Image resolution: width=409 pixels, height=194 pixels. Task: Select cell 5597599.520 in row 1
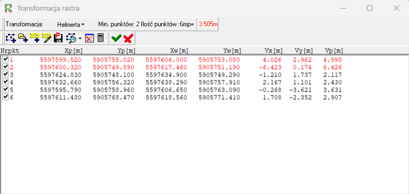pos(61,60)
